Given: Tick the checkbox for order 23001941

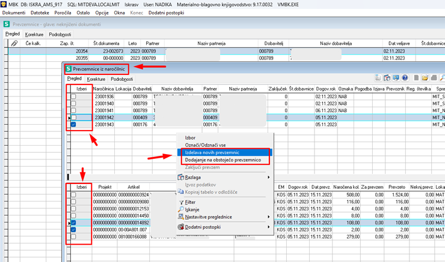Looking at the screenshot, I should point(73,110).
